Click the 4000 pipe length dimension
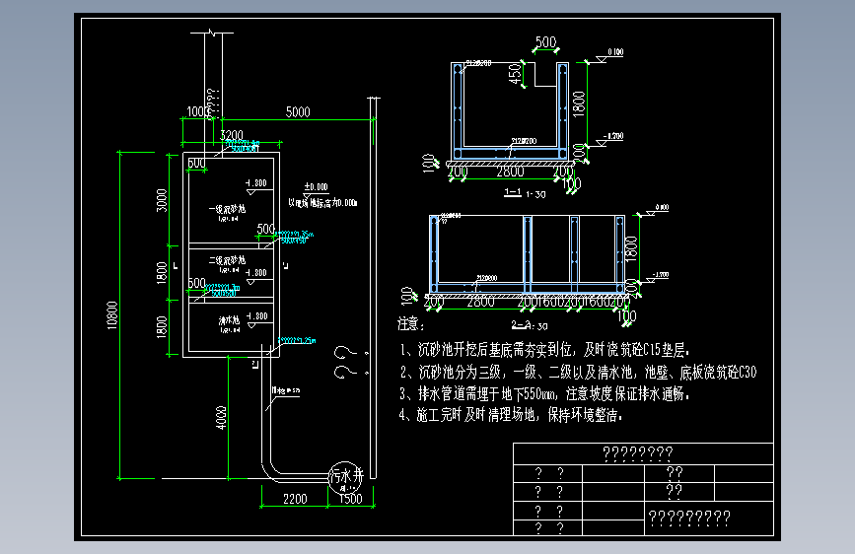The width and height of the screenshot is (855, 554). coord(221,418)
